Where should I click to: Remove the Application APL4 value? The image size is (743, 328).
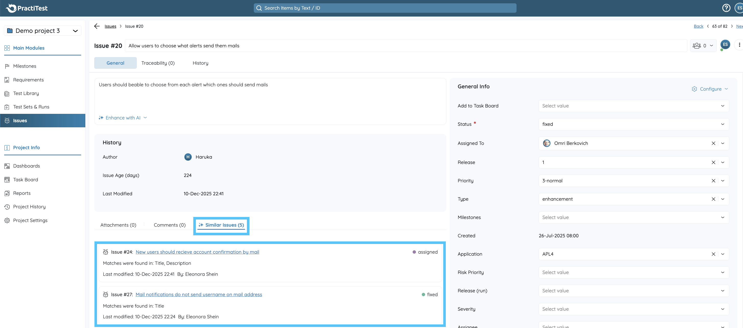point(713,254)
